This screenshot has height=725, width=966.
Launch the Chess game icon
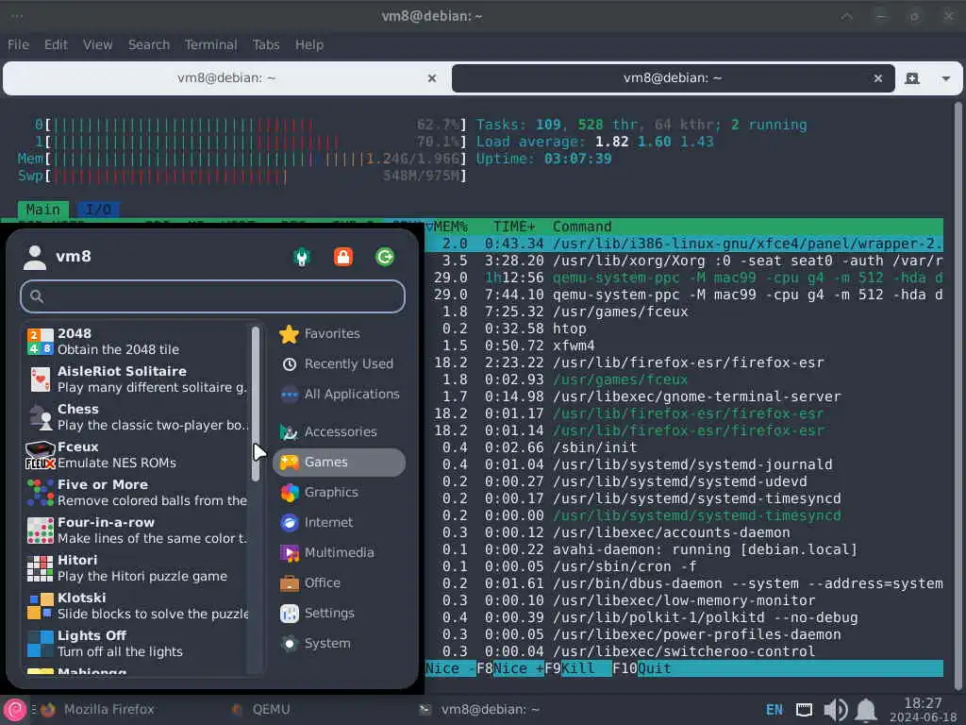40,416
